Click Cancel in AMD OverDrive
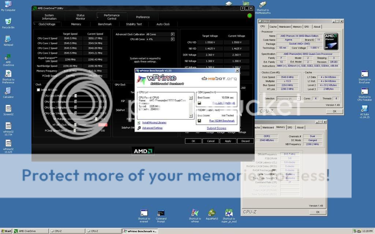The width and height of the screenshot is (375, 234). [211, 141]
